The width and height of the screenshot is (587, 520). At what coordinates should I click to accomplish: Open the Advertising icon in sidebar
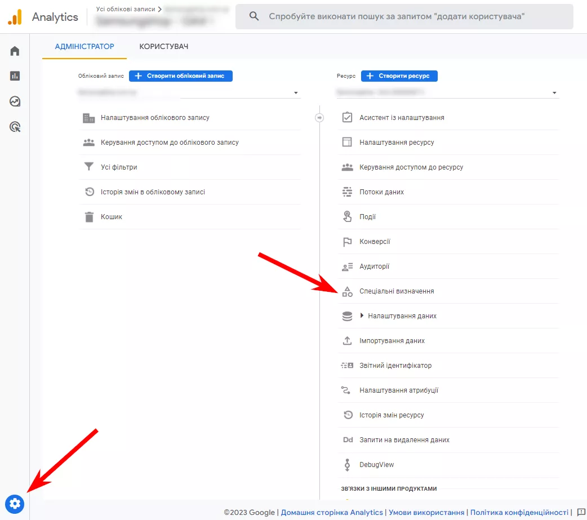point(15,127)
